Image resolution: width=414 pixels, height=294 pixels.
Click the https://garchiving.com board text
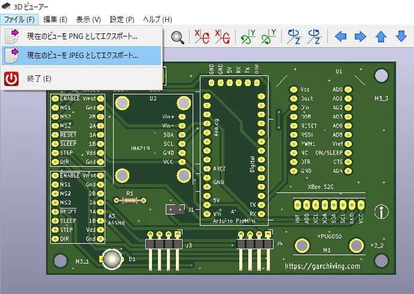click(322, 266)
